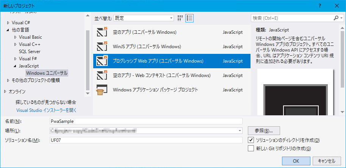Click the description panel scroll-down arrow
This screenshot has height=168, width=346.
pos(342,112)
